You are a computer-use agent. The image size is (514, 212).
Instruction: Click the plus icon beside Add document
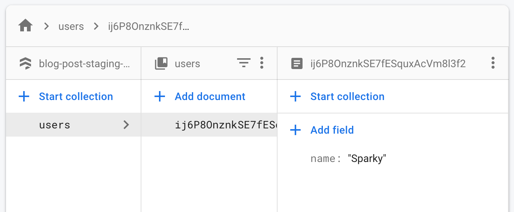pyautogui.click(x=160, y=97)
